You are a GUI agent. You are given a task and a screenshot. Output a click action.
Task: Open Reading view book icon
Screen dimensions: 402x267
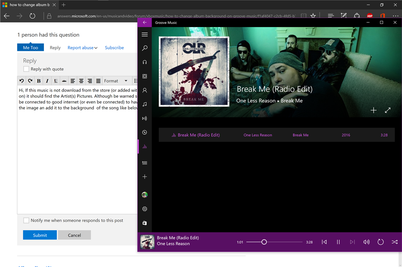tap(303, 16)
